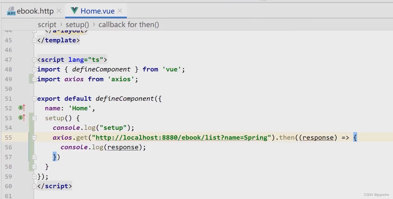393x199 pixels.
Task: Click line number 58 in the gutter
Action: [x=8, y=167]
